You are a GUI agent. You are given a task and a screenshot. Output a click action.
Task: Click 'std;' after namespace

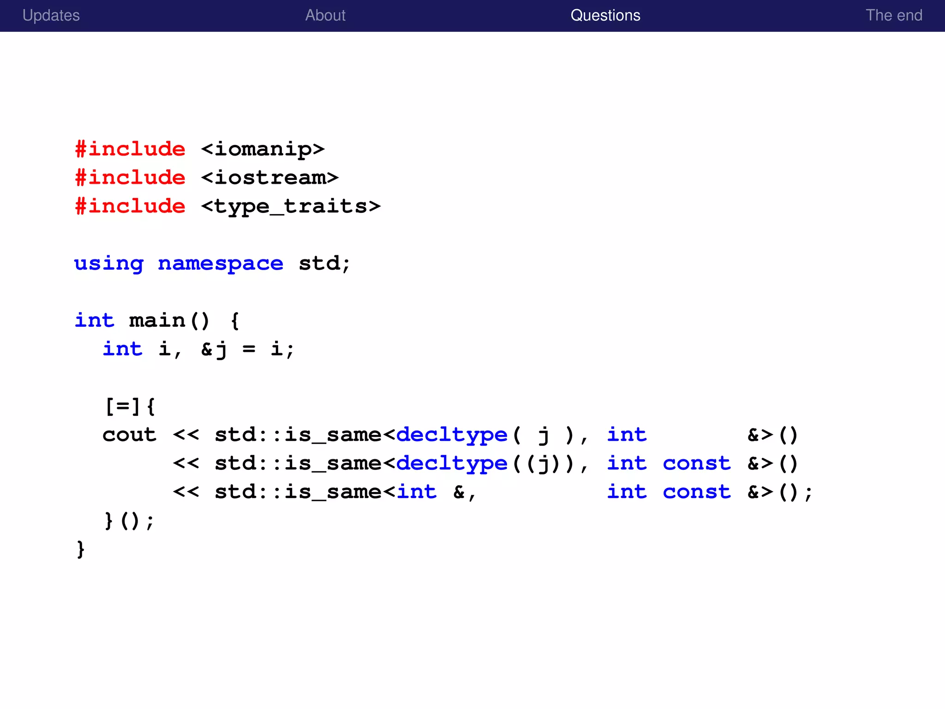[x=324, y=264]
